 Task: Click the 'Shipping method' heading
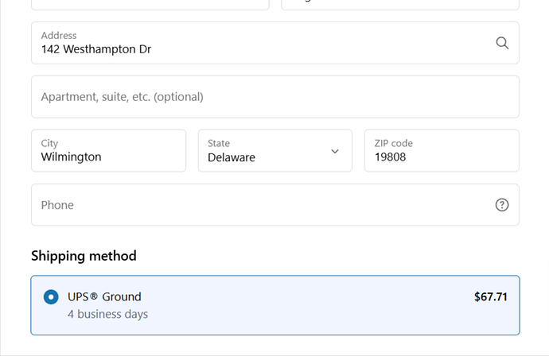[x=84, y=256]
